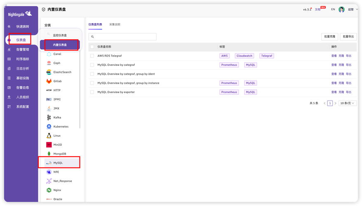The width and height of the screenshot is (362, 206).
Task: Select 内置仪表盘 submenu item
Action: (60, 45)
